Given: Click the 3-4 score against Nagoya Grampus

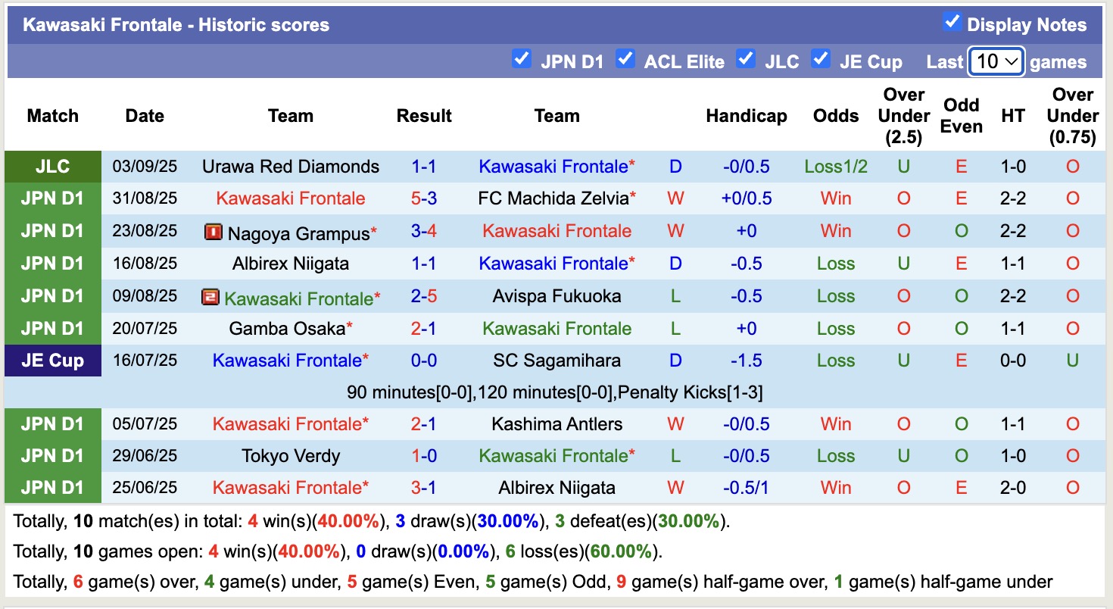Looking at the screenshot, I should [x=424, y=231].
